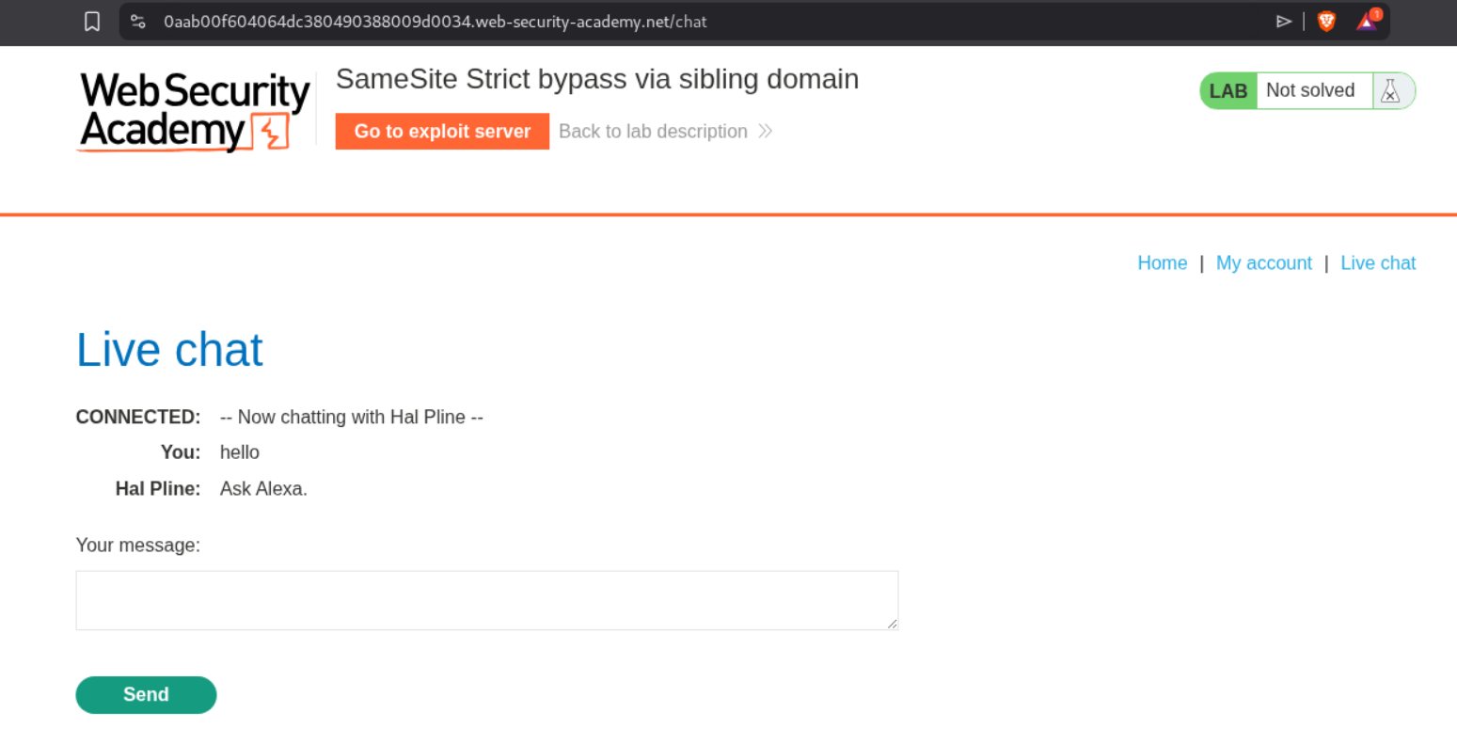1457x744 pixels.
Task: Click the Not solved status label
Action: pos(1310,90)
